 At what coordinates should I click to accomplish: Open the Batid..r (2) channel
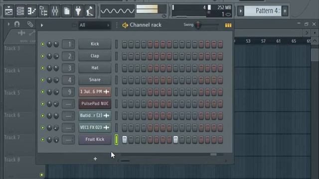click(x=95, y=116)
